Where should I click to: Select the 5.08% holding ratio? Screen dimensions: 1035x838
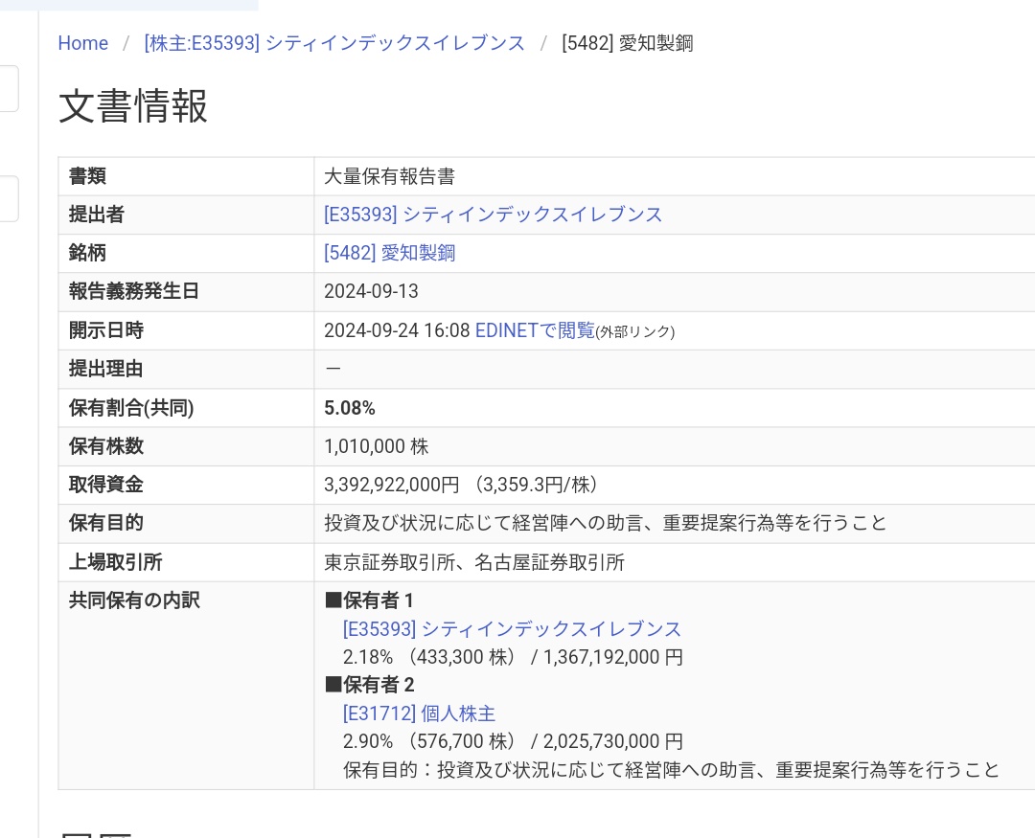pos(349,408)
